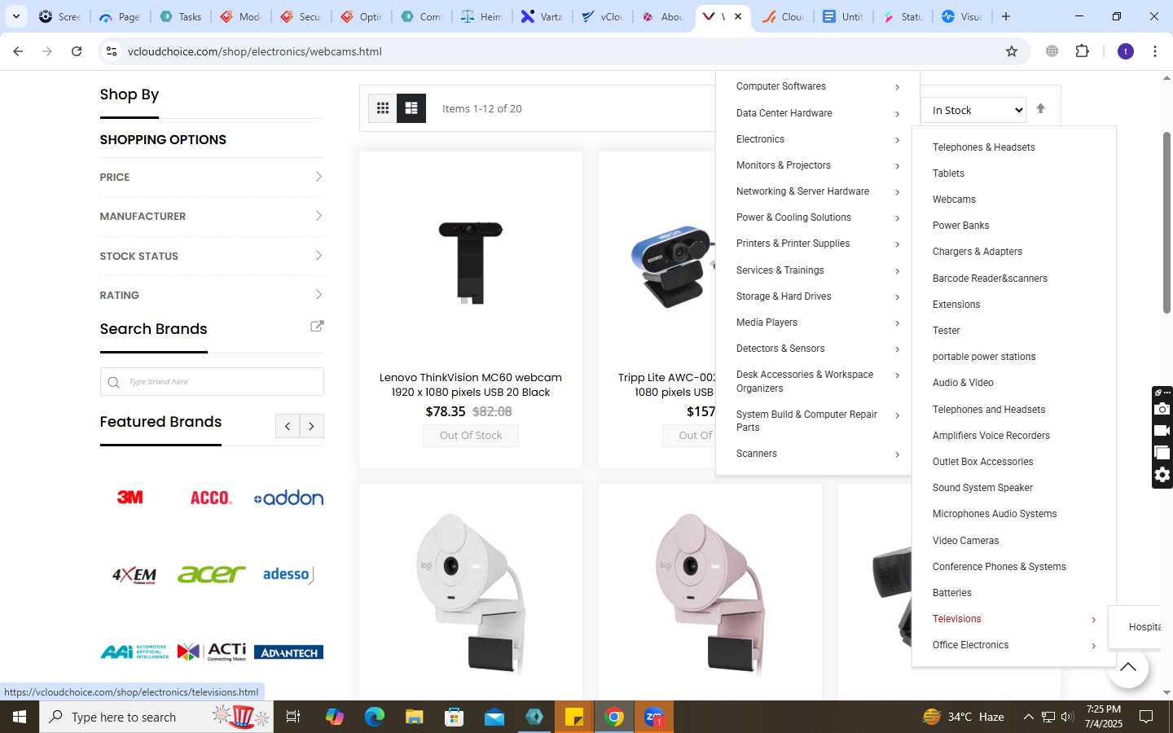Click the ascending sort direction arrow

pyautogui.click(x=1040, y=109)
